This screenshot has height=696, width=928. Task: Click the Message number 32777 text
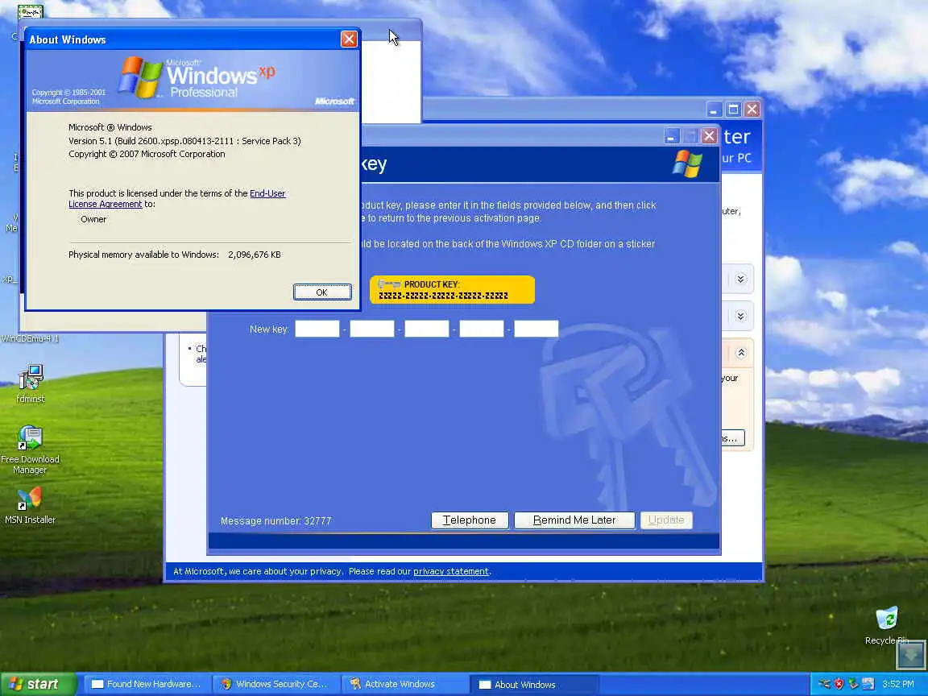(275, 521)
